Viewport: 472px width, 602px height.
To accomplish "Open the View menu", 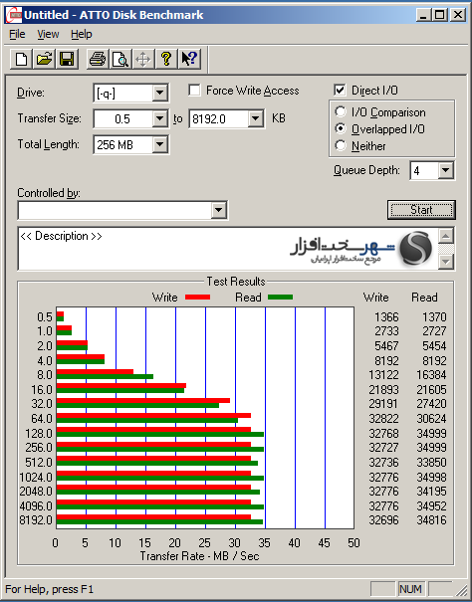I will [48, 35].
